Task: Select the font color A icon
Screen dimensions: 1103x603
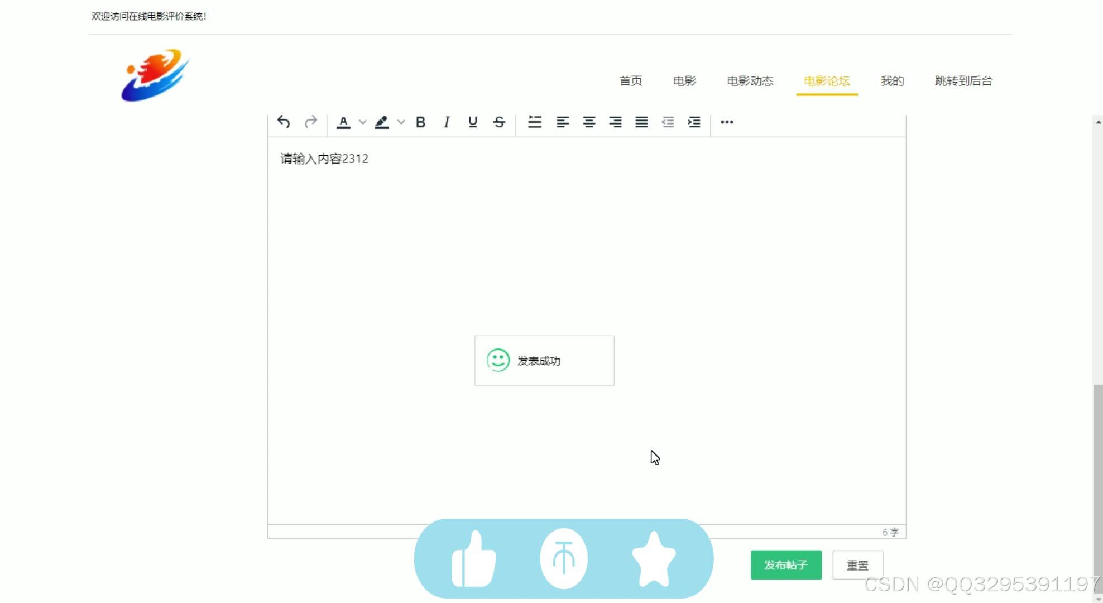Action: click(x=343, y=122)
